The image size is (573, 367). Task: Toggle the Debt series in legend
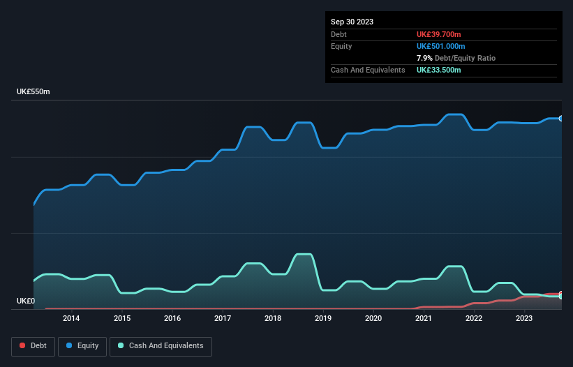(33, 346)
